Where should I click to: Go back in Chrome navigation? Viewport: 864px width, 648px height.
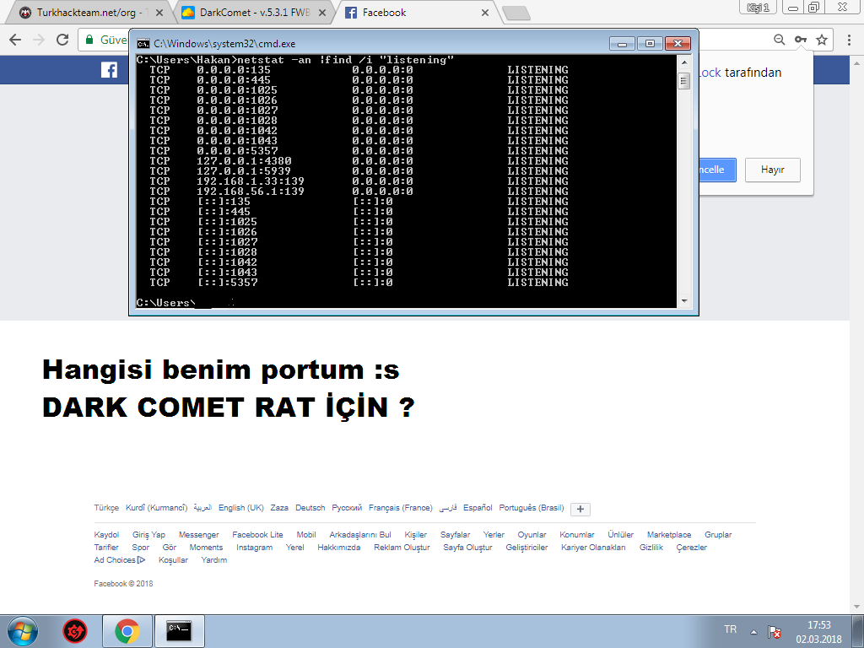[x=15, y=40]
